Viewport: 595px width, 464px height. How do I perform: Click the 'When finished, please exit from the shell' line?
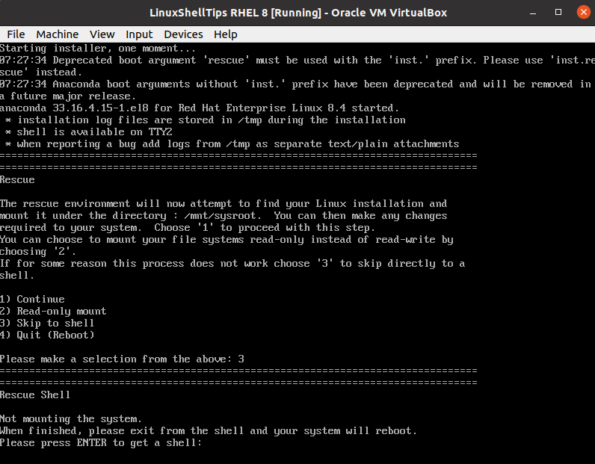[209, 430]
